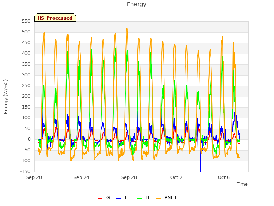The width and height of the screenshot is (274, 206).
Task: Click the green H legend color marker
Action: [139, 198]
